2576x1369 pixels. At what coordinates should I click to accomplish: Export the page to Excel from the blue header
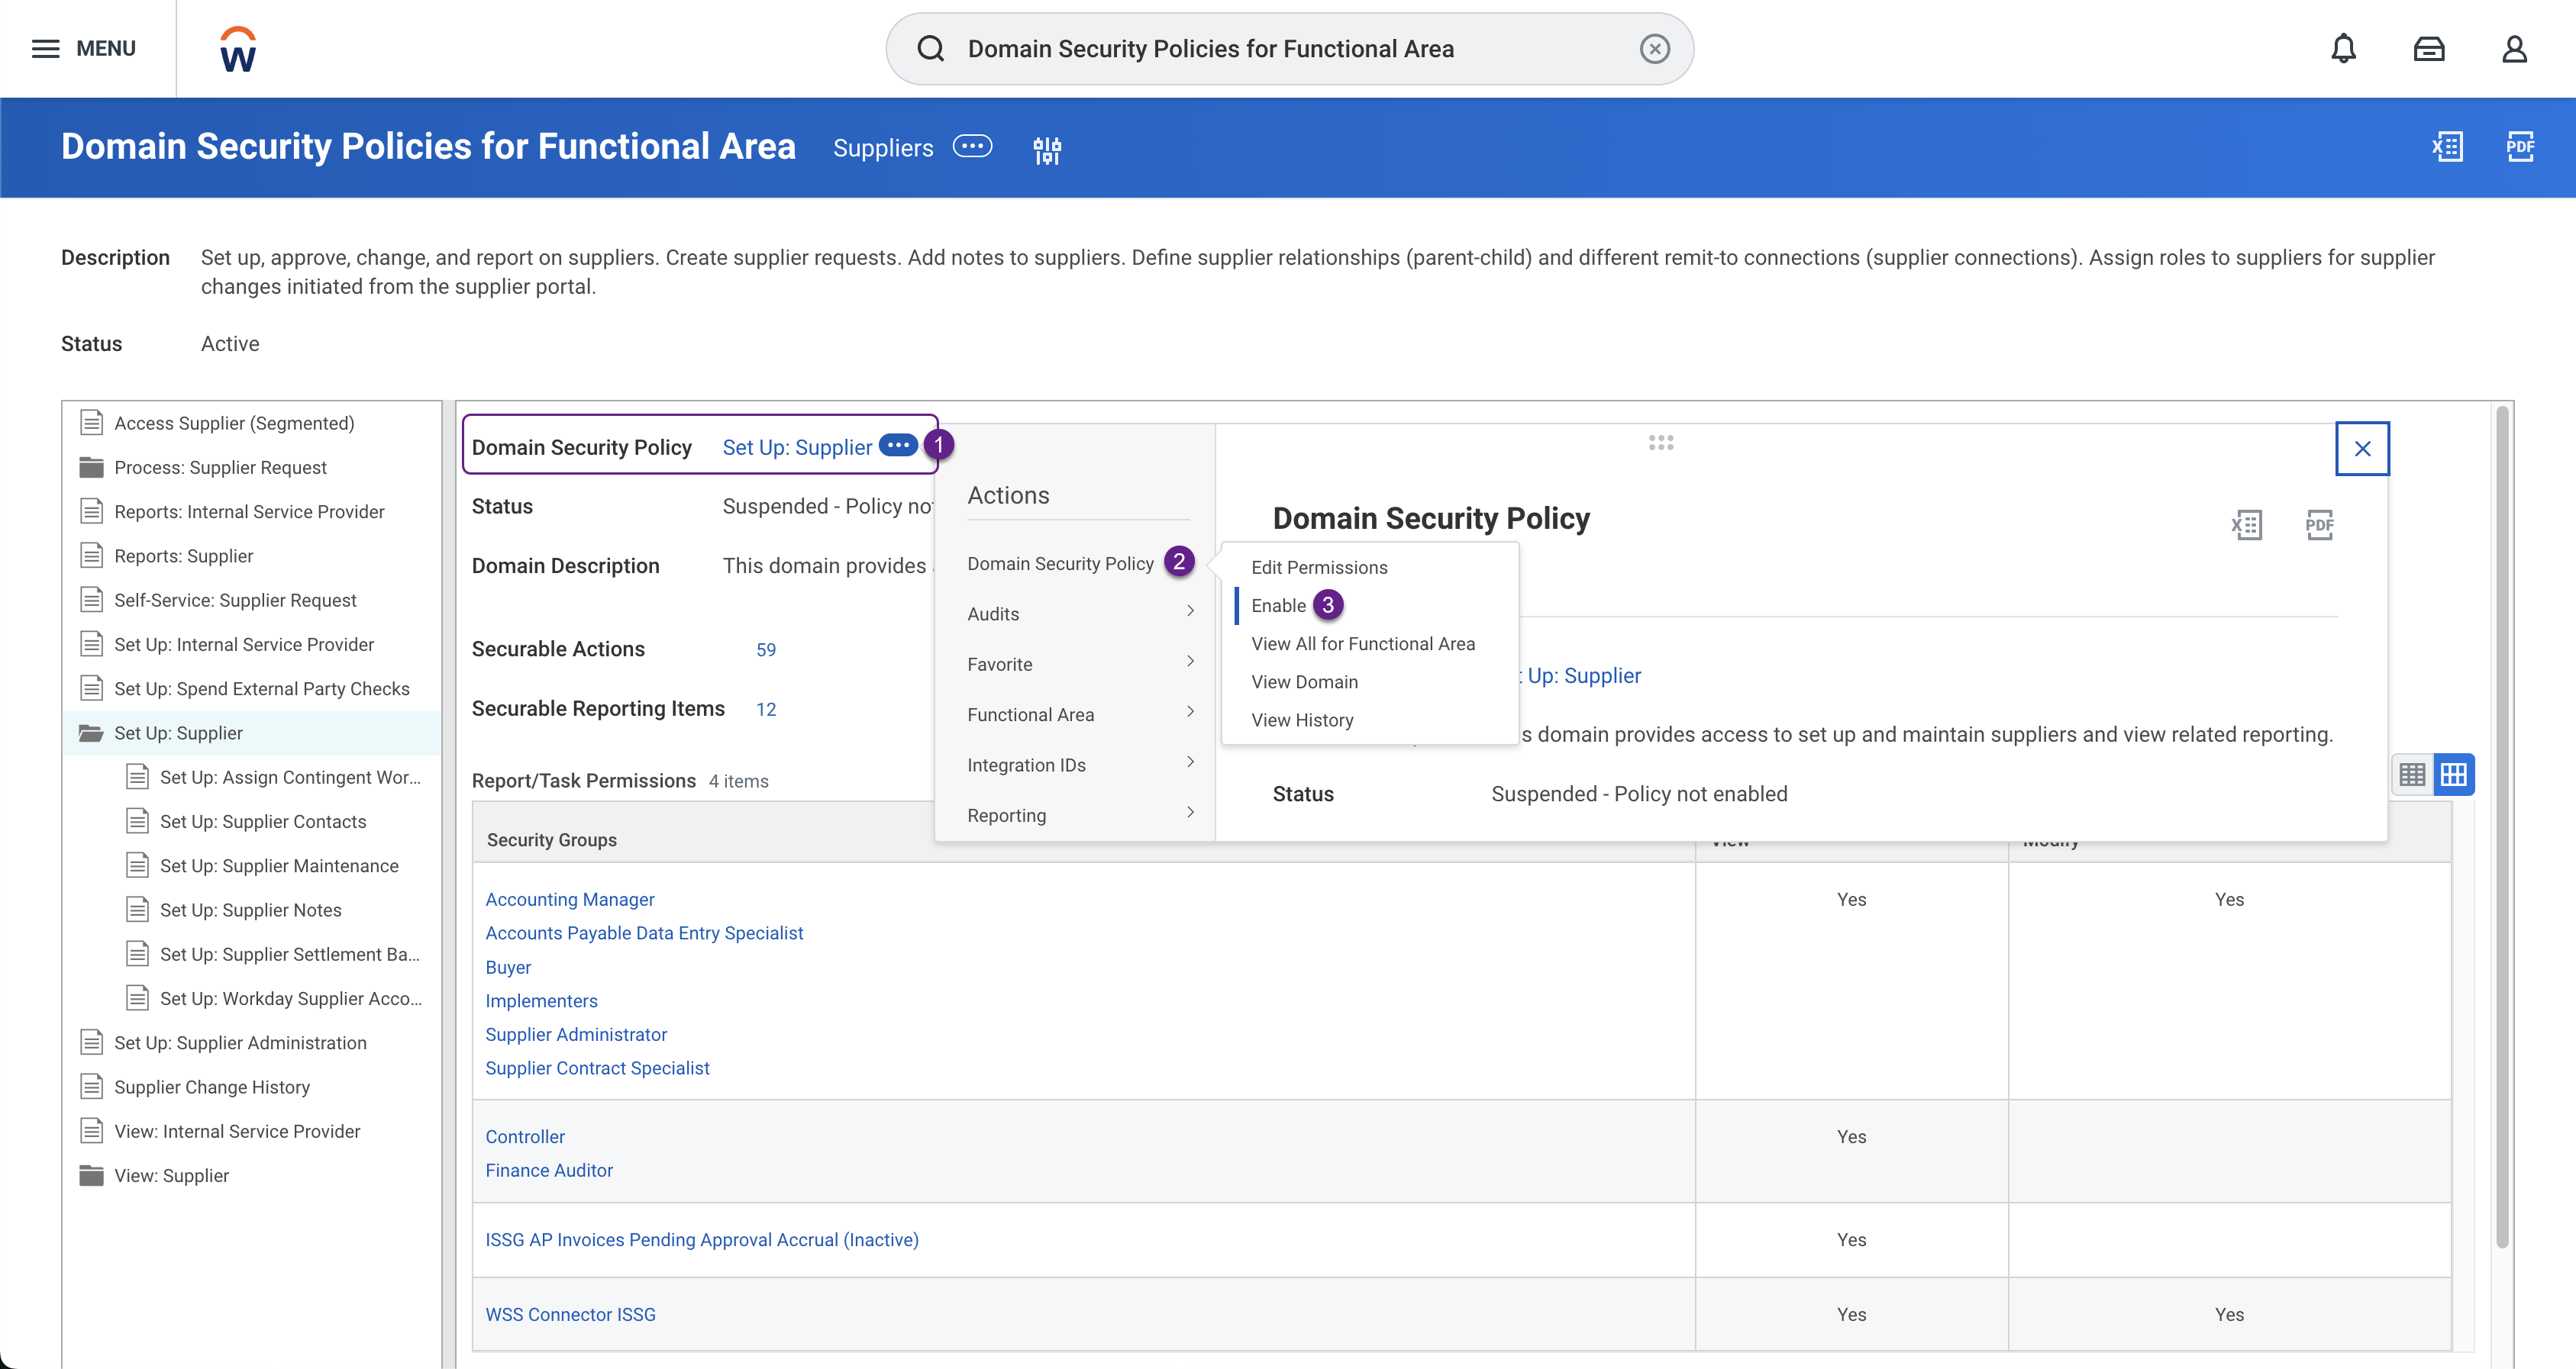point(2447,147)
